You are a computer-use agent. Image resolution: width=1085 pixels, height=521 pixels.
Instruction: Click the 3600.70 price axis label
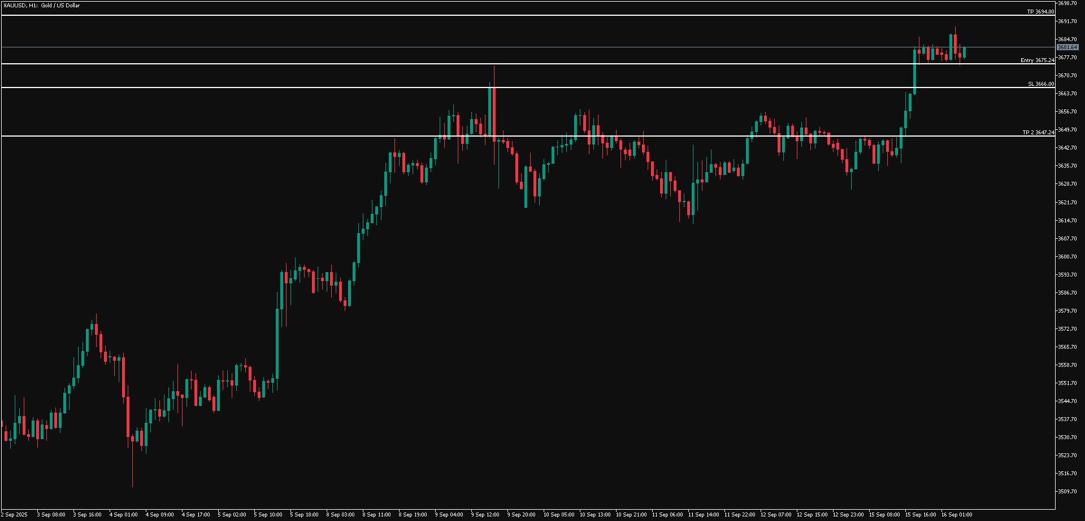(x=1067, y=257)
